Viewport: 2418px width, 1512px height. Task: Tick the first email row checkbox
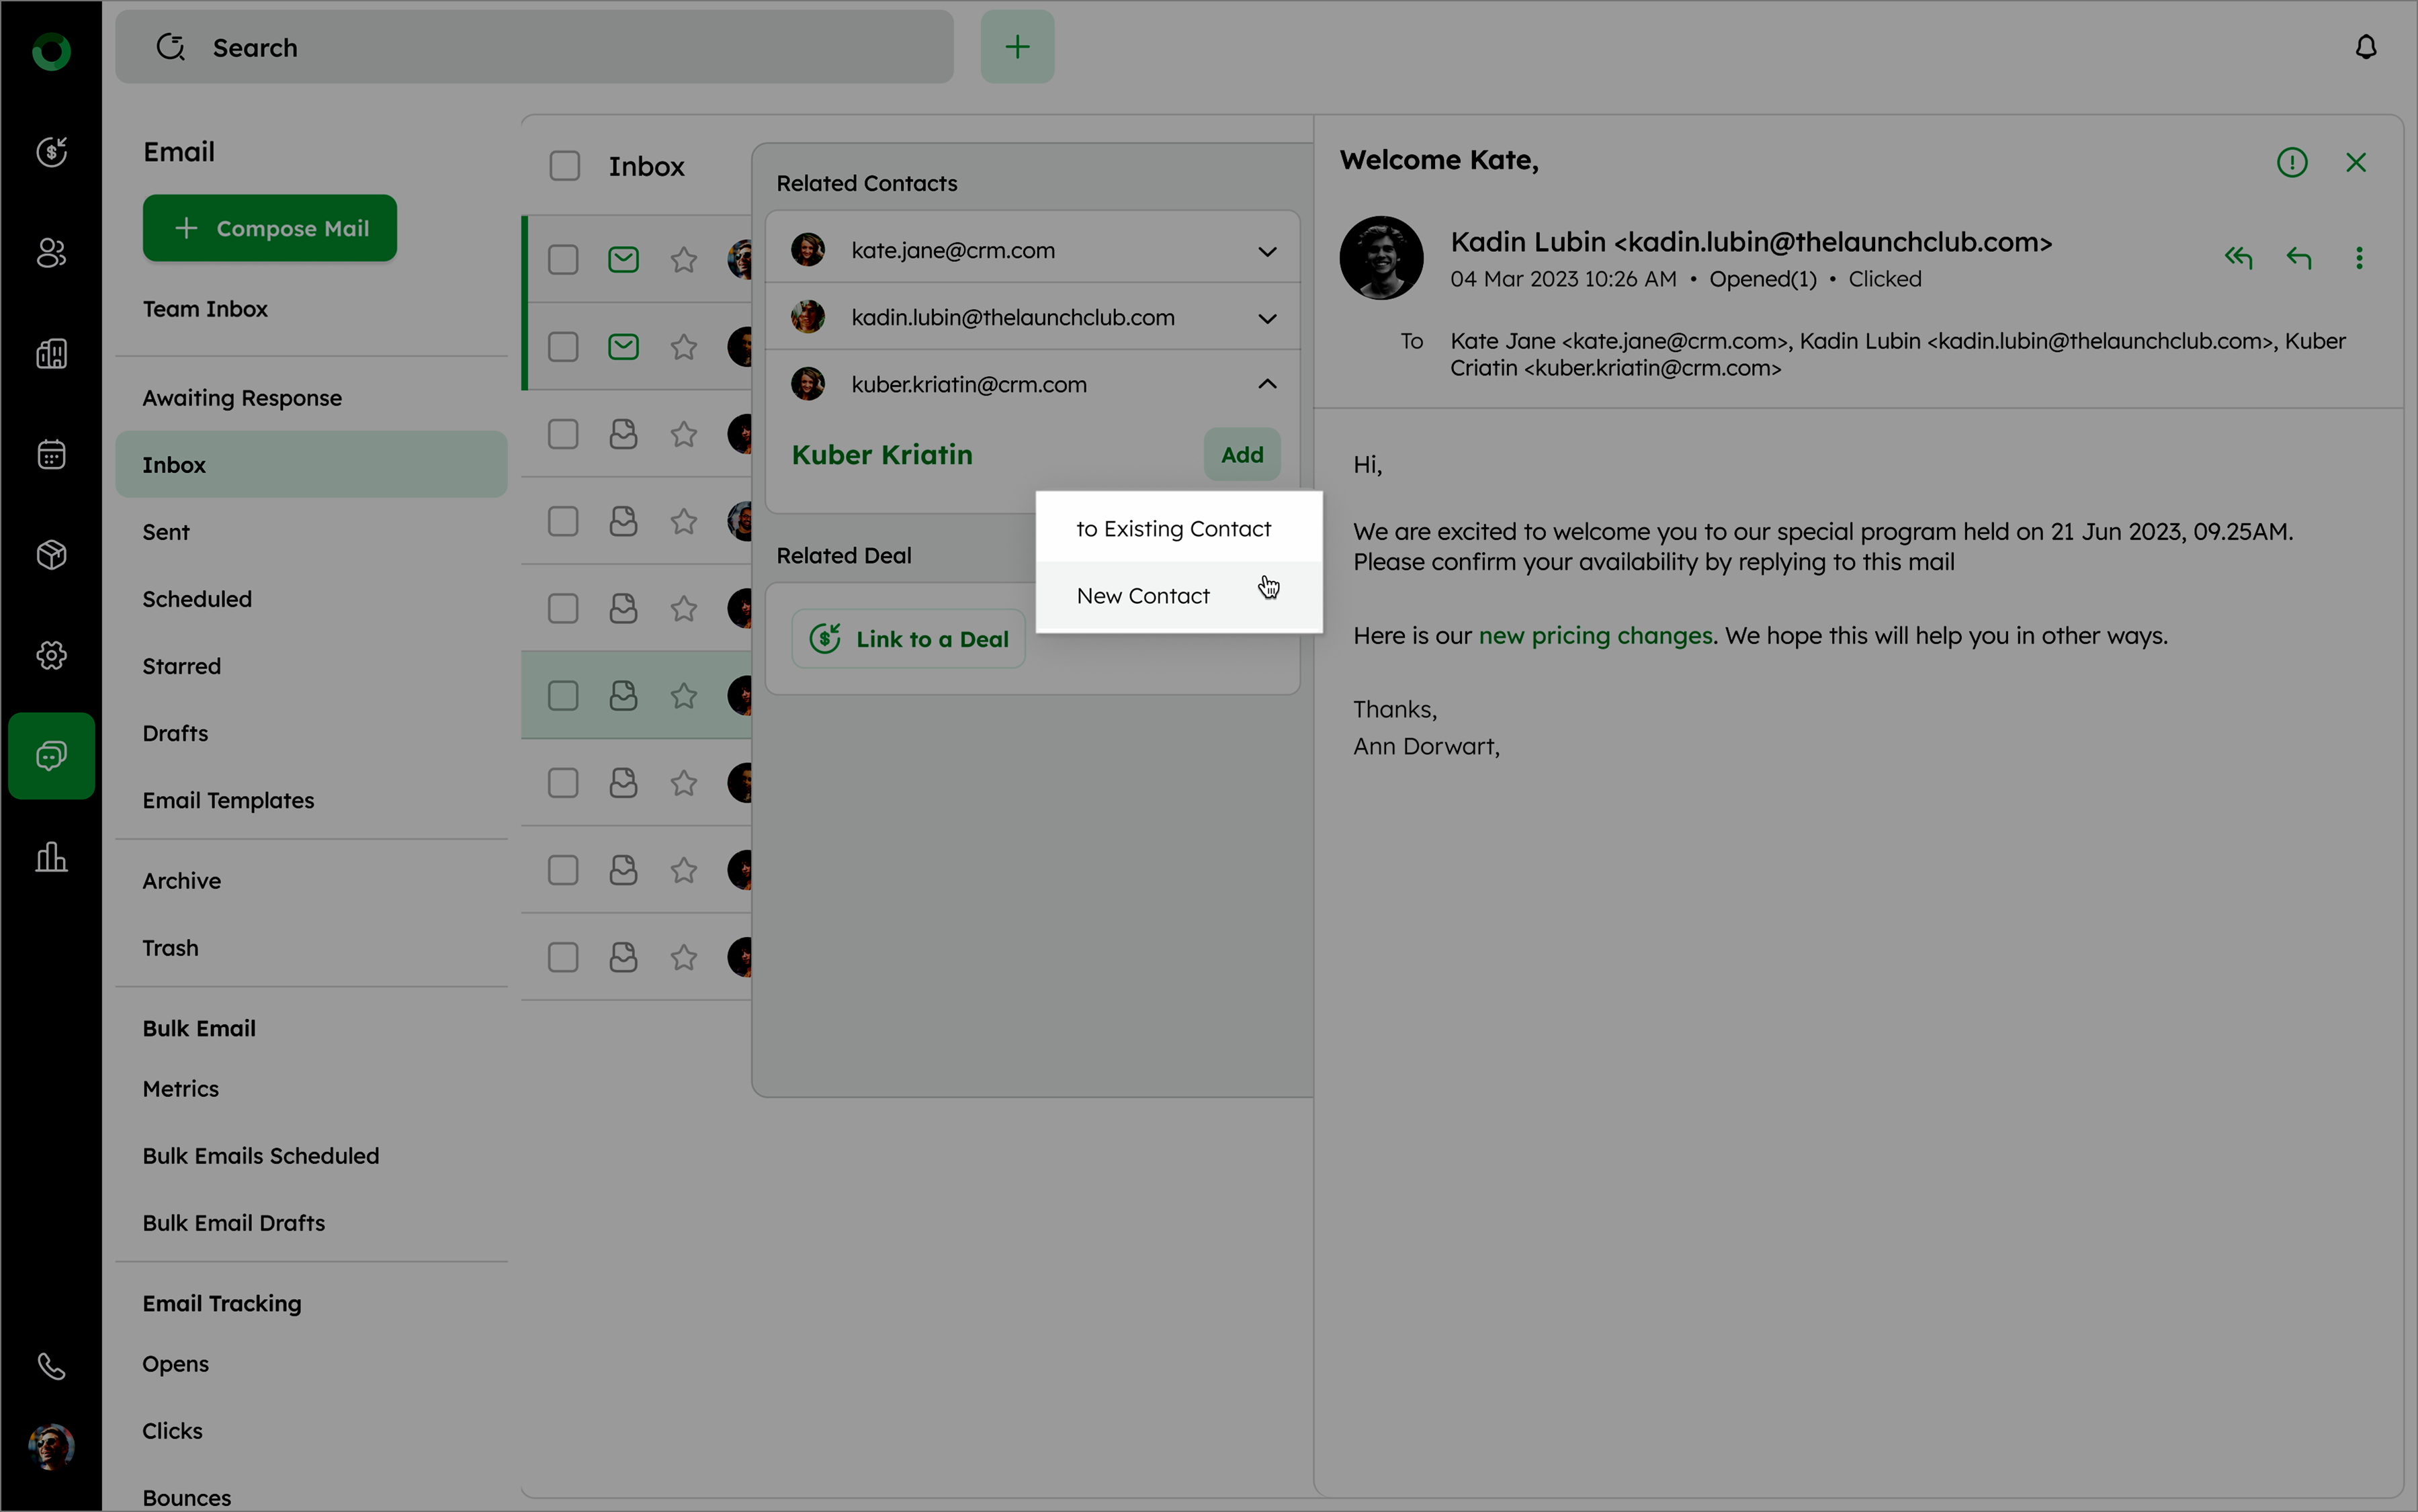(563, 260)
